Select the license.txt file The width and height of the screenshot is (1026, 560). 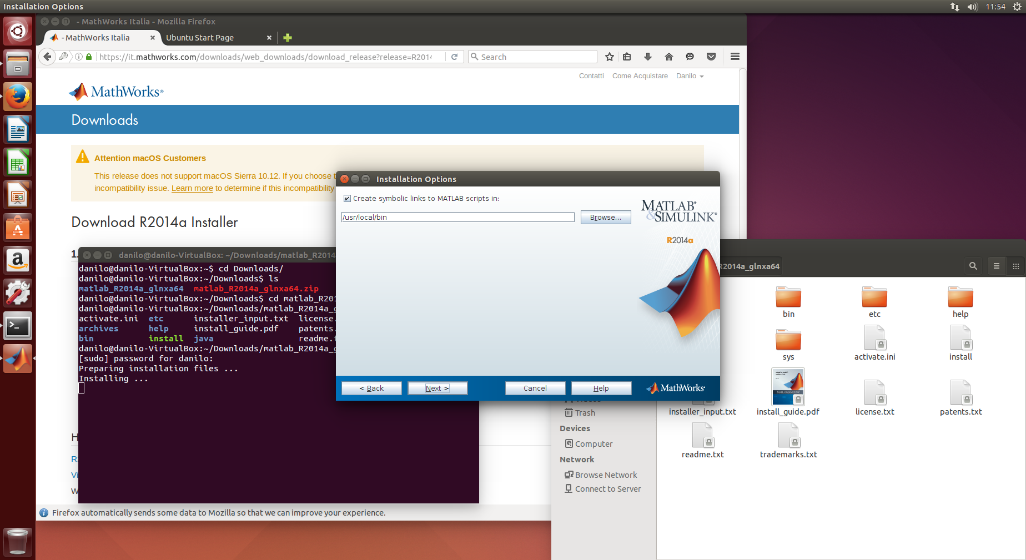(x=874, y=397)
